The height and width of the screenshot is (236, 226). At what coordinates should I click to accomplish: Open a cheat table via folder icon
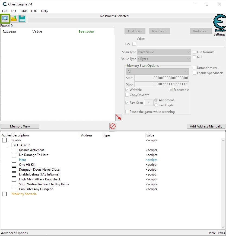pos(14,19)
